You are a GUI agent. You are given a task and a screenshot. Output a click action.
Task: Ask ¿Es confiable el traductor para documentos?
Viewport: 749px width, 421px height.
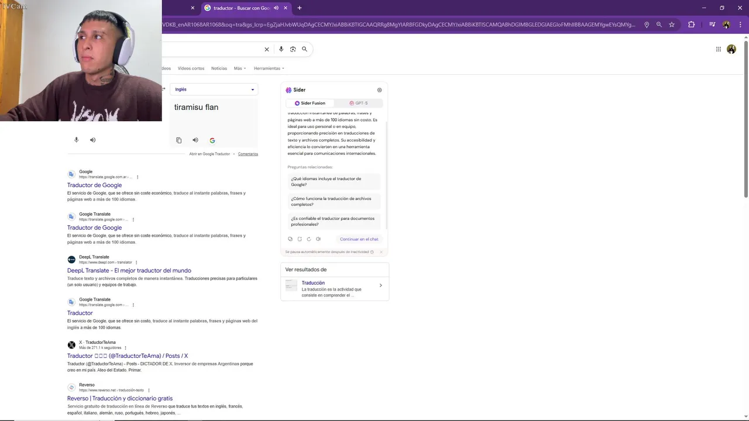pos(334,222)
